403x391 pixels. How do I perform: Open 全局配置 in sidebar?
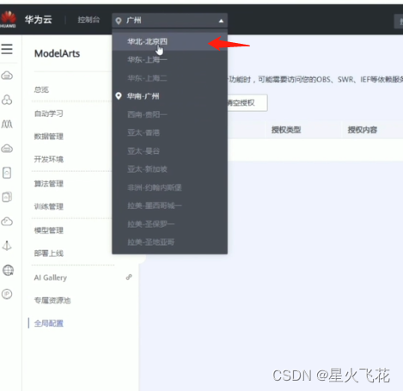point(49,323)
